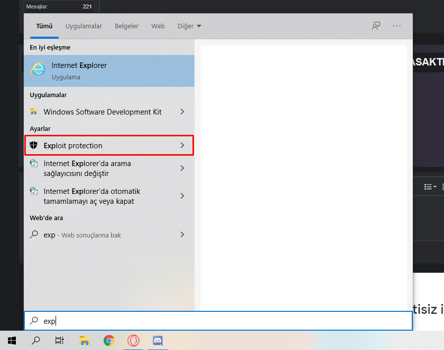
Task: Switch to the Web tab
Action: (x=158, y=26)
